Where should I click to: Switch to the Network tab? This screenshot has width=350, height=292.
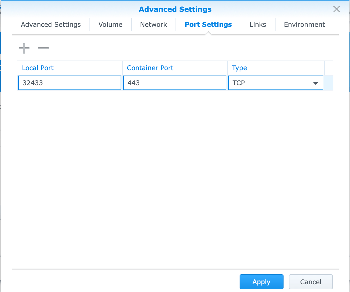tap(153, 24)
